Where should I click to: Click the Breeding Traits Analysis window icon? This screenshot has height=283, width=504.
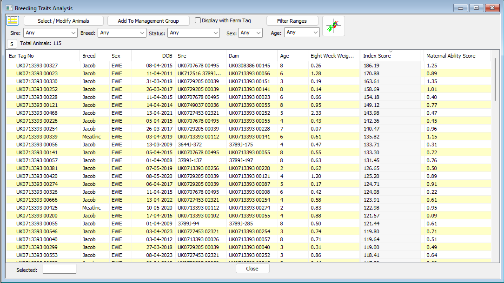click(9, 8)
